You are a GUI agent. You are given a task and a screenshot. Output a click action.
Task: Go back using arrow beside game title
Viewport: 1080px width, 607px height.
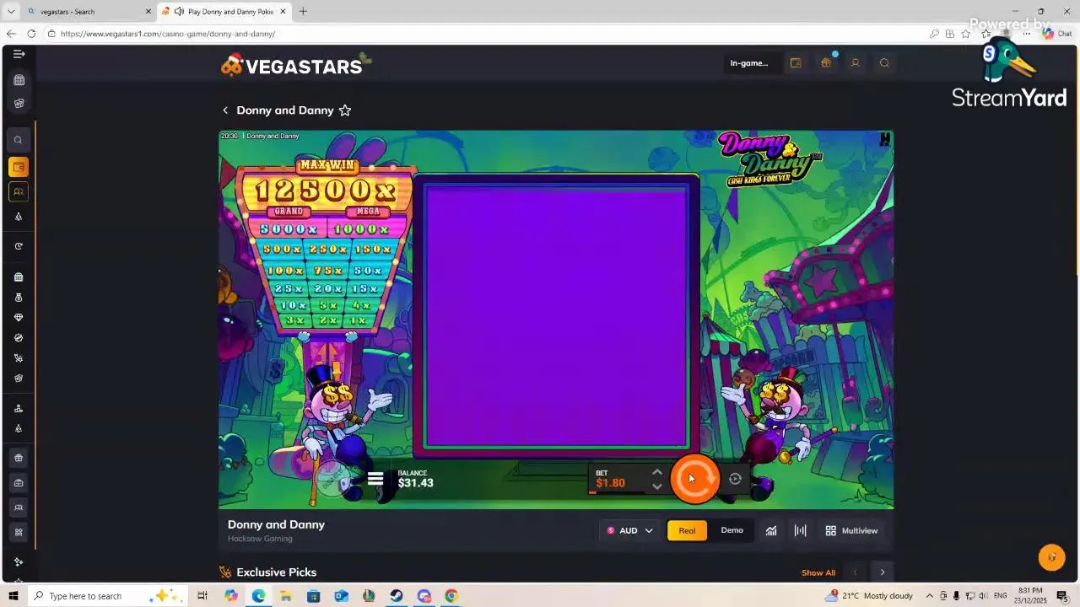pyautogui.click(x=225, y=110)
